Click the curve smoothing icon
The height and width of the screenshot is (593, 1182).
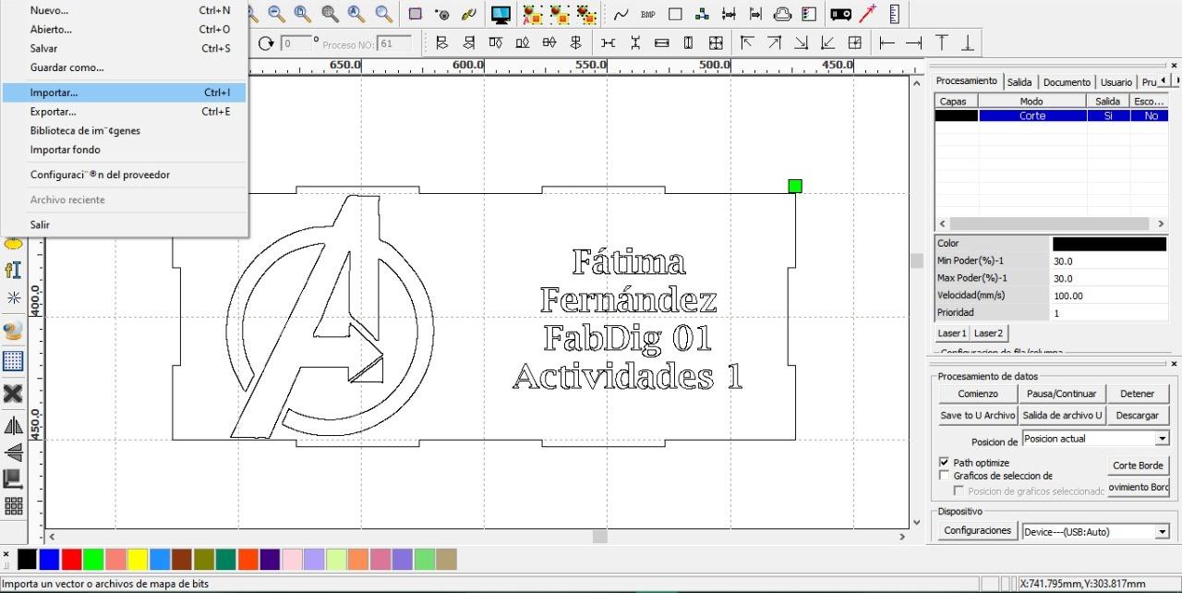[621, 14]
